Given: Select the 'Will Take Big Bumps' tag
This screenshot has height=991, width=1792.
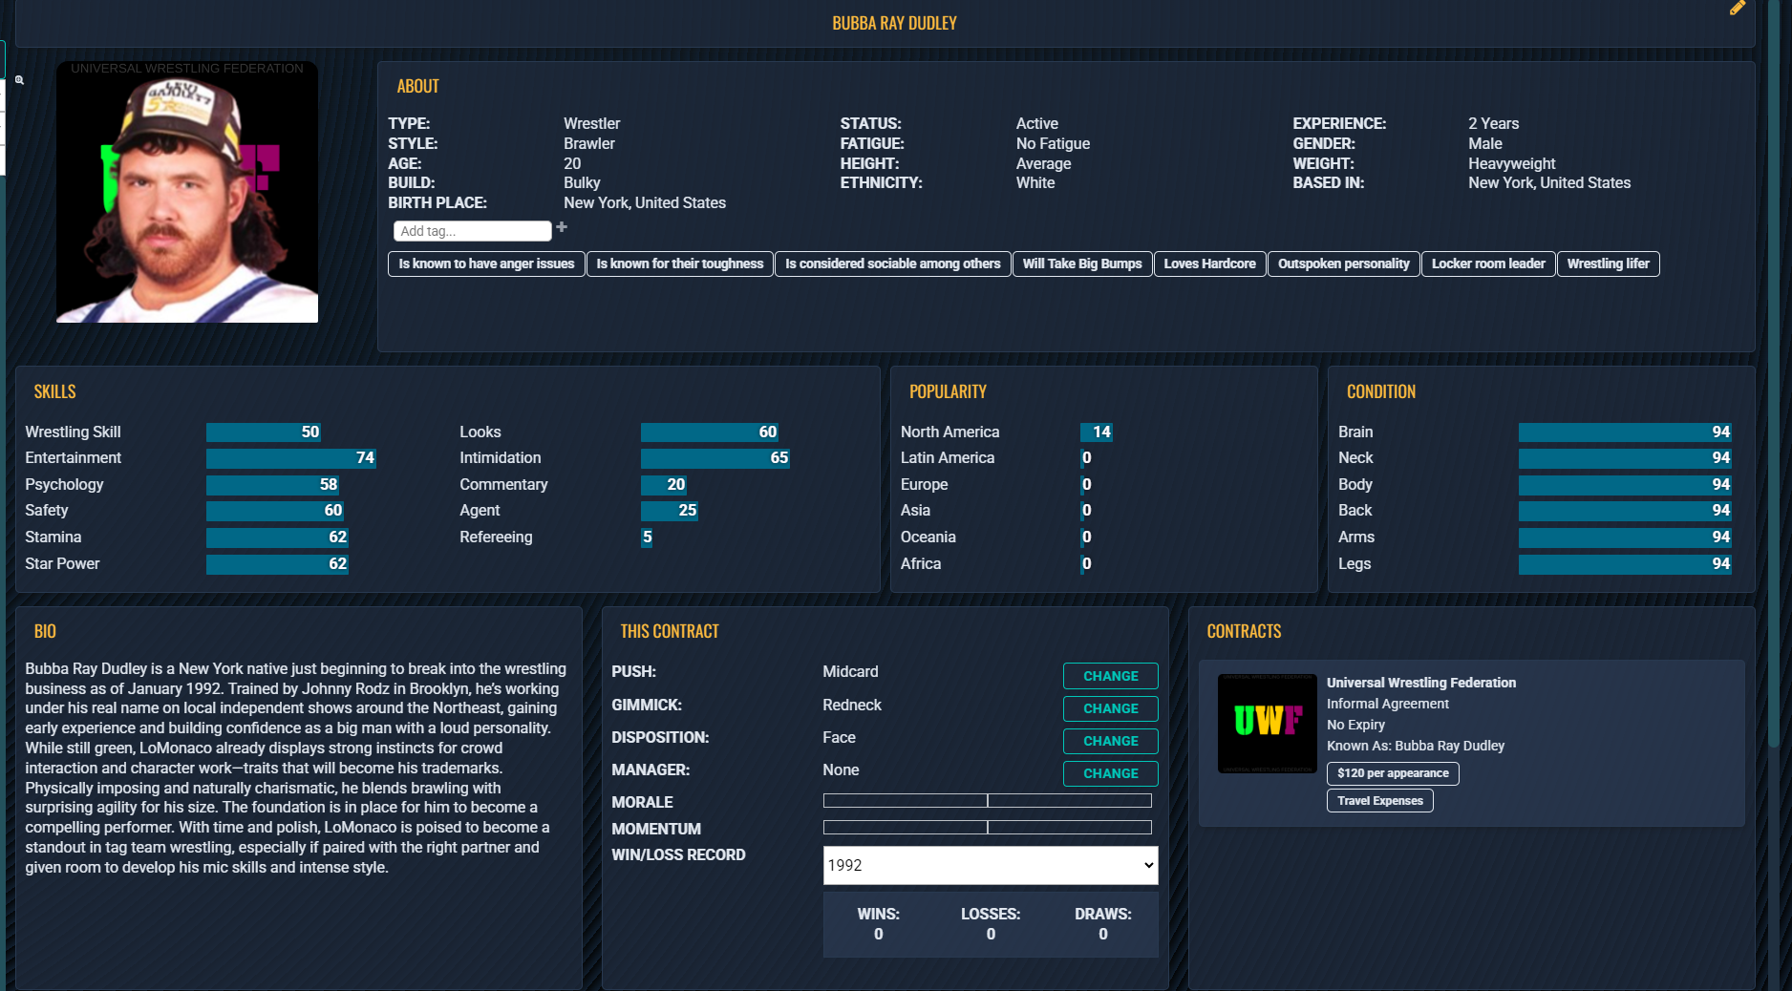Looking at the screenshot, I should coord(1081,264).
